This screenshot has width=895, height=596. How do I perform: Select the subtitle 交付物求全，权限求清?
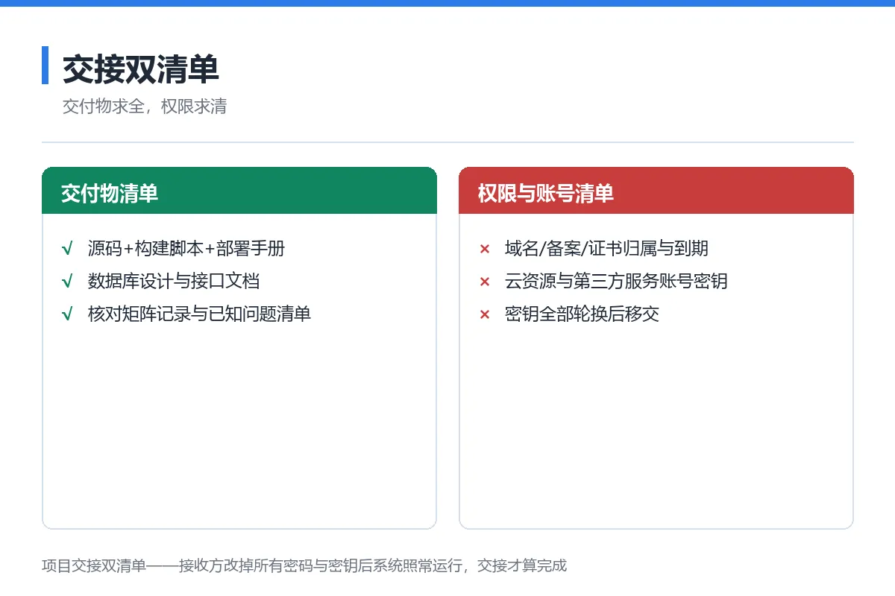[x=145, y=107]
